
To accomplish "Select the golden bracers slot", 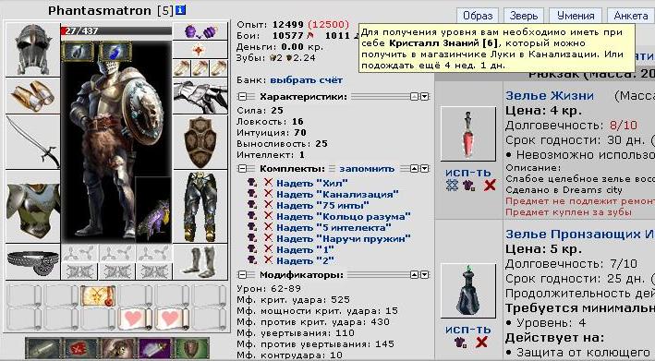I will click(x=33, y=96).
